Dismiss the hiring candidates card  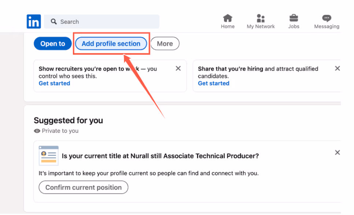pos(337,68)
